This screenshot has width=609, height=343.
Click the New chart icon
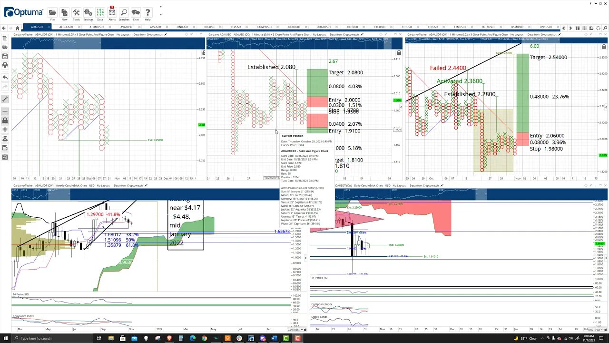coord(64,12)
